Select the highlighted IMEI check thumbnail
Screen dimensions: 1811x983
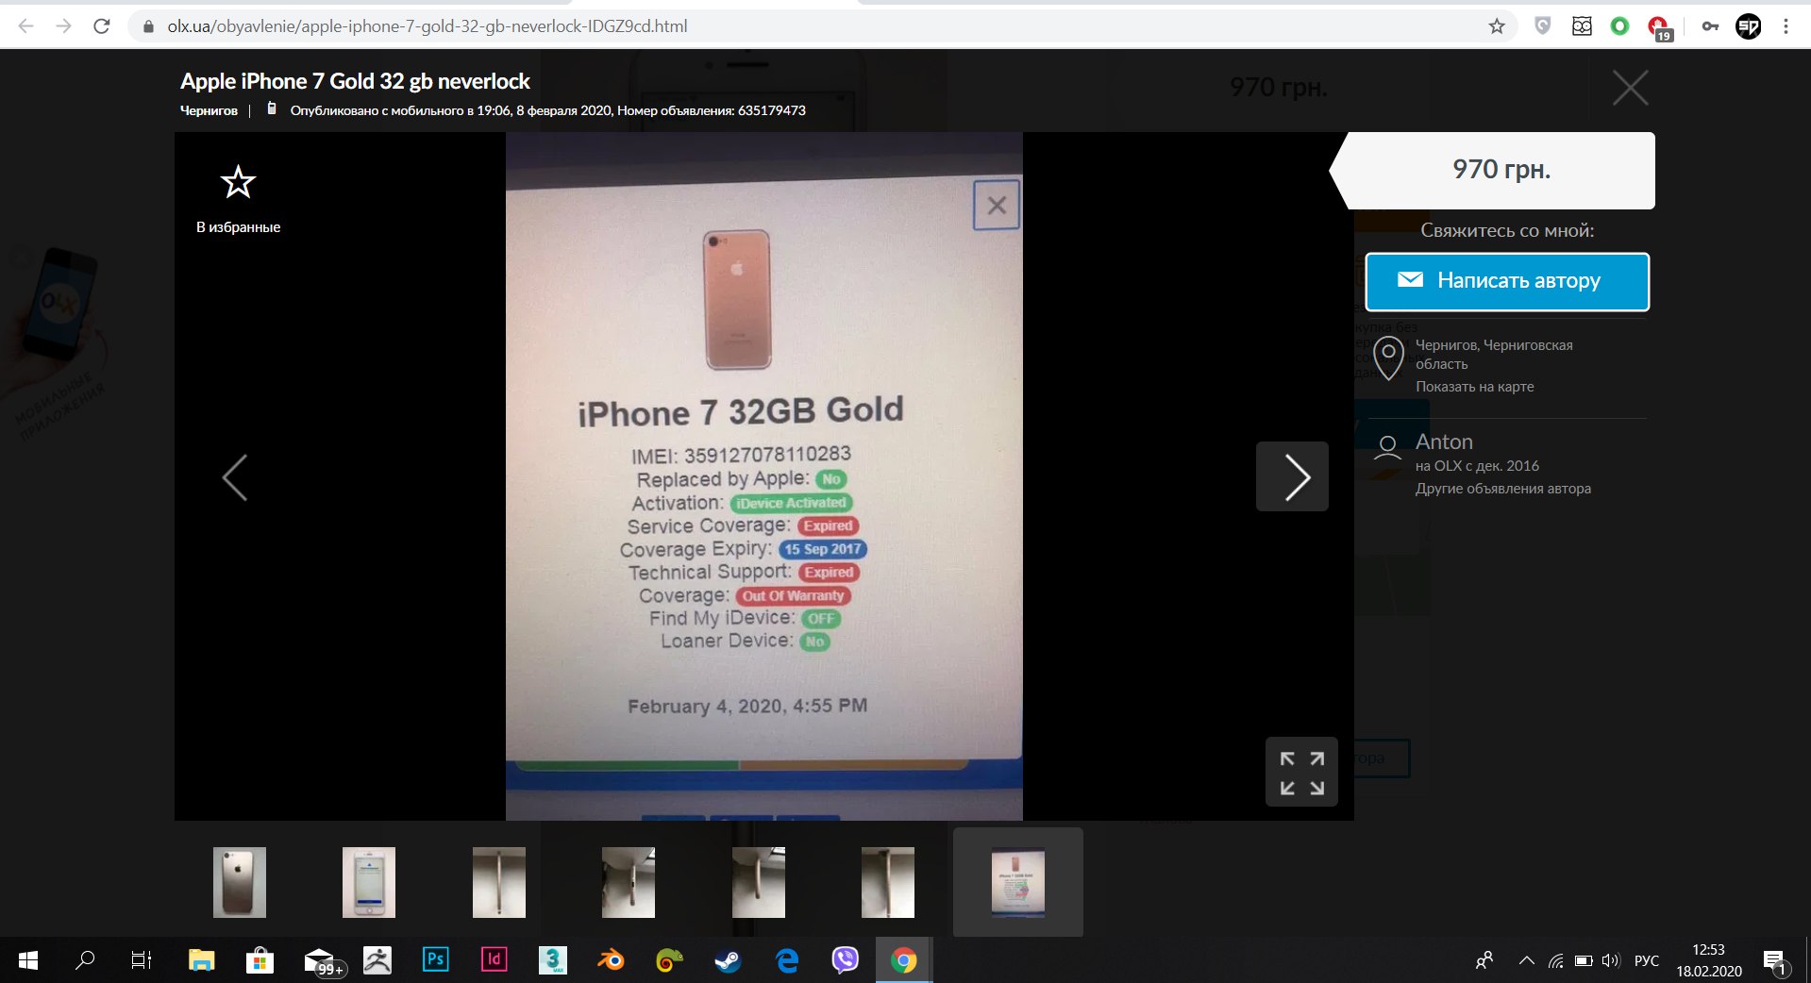tap(1018, 882)
